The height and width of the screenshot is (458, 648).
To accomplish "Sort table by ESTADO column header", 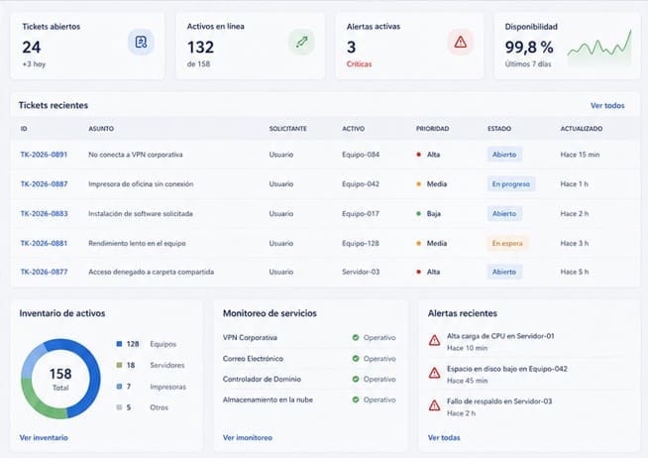I will (499, 129).
